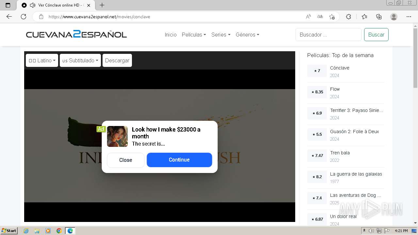Click the browser back arrow
418x235 pixels.
click(9, 17)
